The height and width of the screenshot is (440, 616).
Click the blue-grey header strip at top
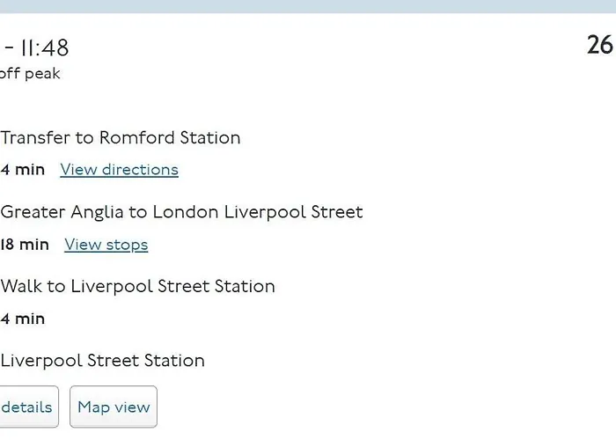[308, 6]
